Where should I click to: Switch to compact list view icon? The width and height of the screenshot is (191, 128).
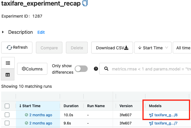pos(8,63)
